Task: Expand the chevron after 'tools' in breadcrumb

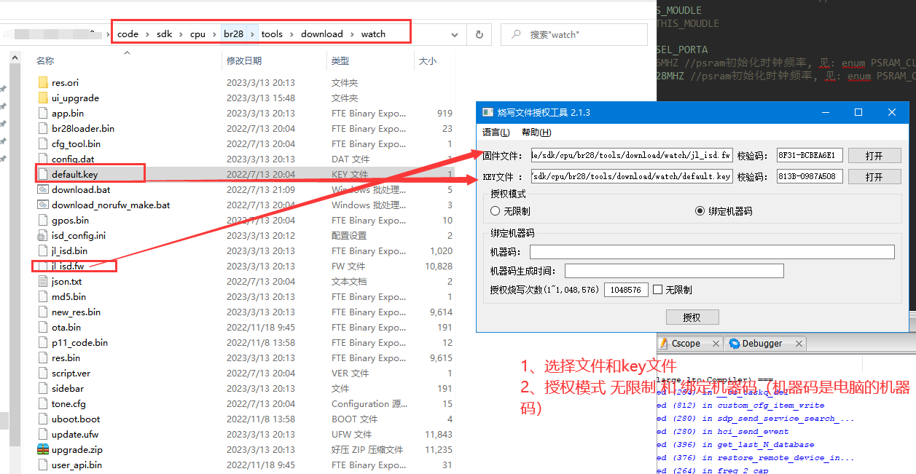Action: [x=291, y=34]
